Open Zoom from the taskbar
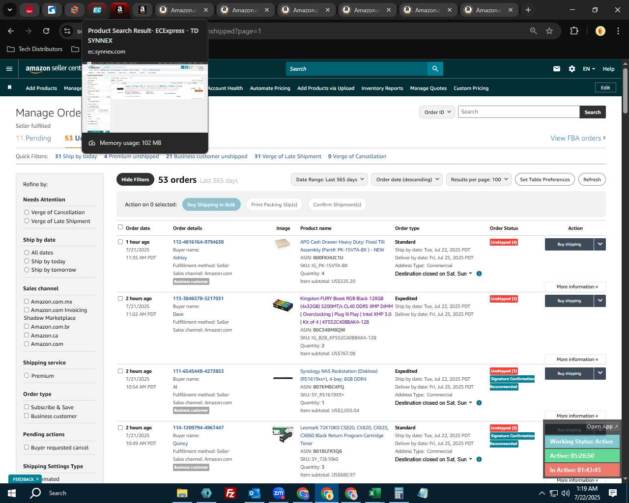 (x=279, y=493)
